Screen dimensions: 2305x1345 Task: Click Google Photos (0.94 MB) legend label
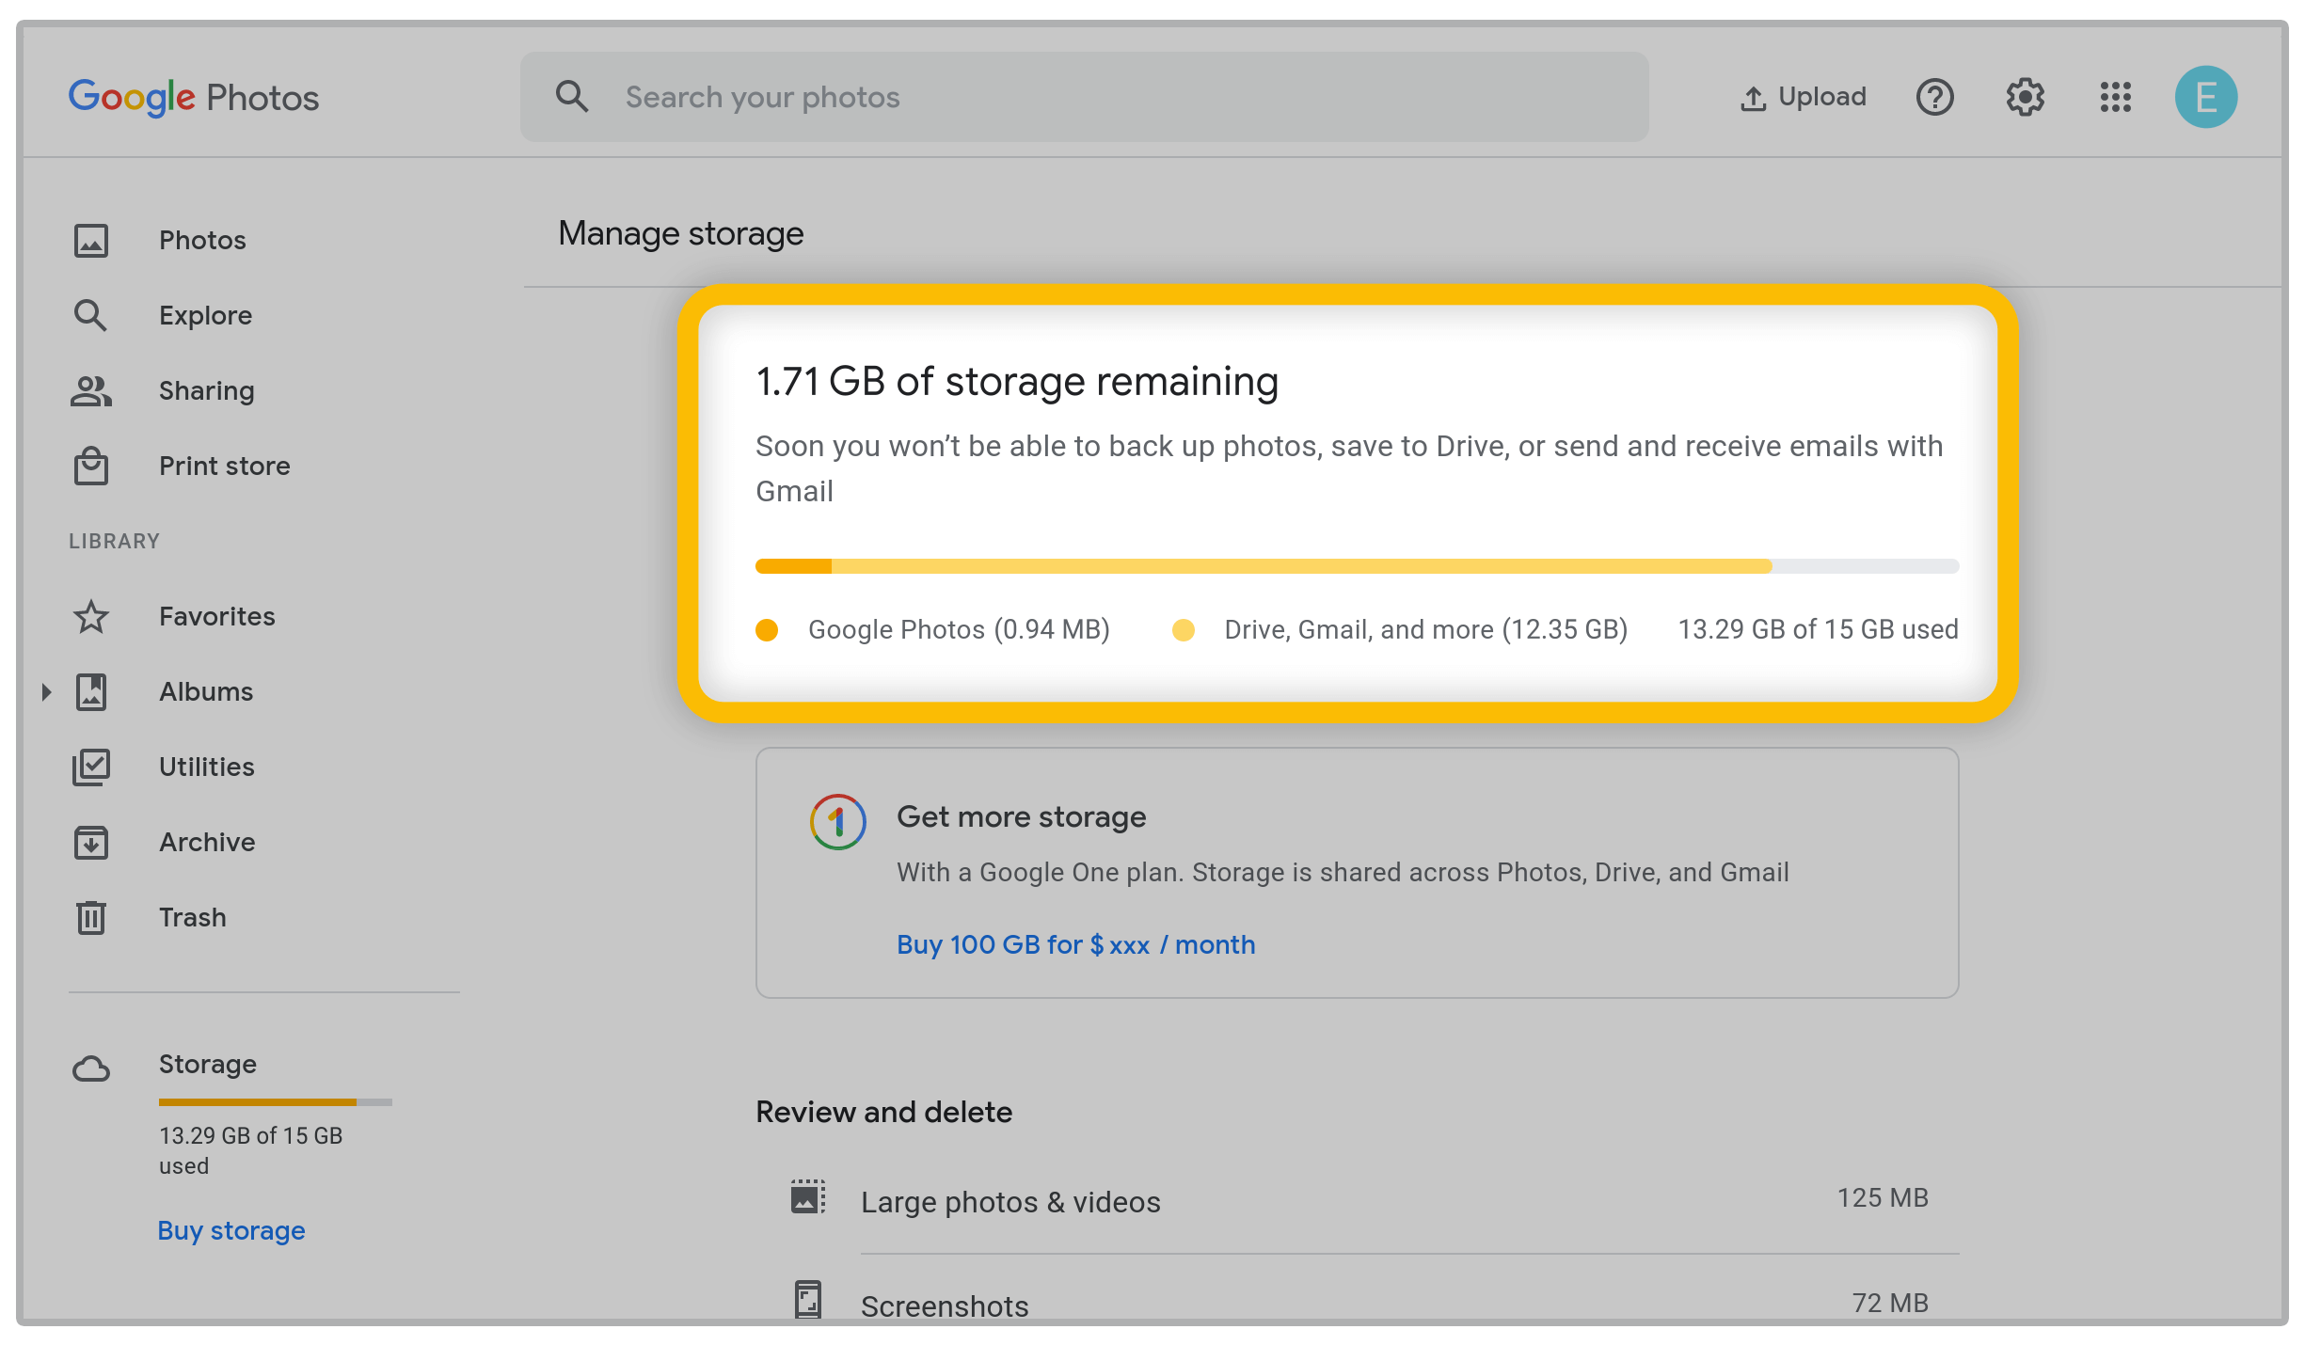click(959, 629)
